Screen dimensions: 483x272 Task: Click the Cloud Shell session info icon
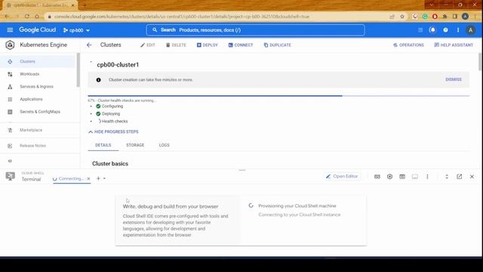click(415, 177)
